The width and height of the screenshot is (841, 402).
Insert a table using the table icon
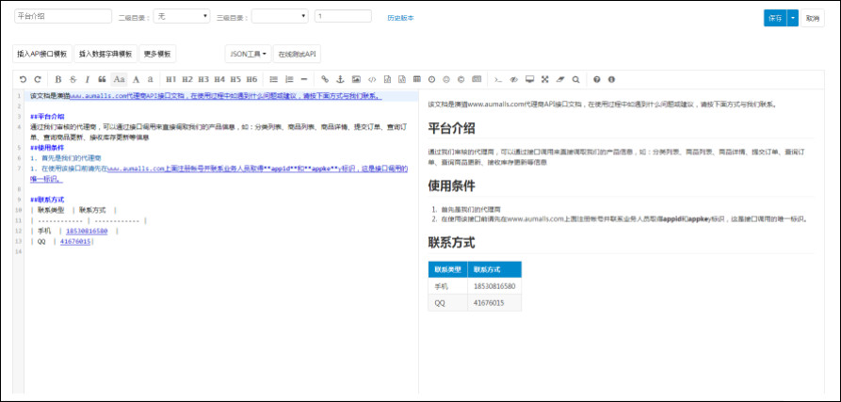pos(417,79)
